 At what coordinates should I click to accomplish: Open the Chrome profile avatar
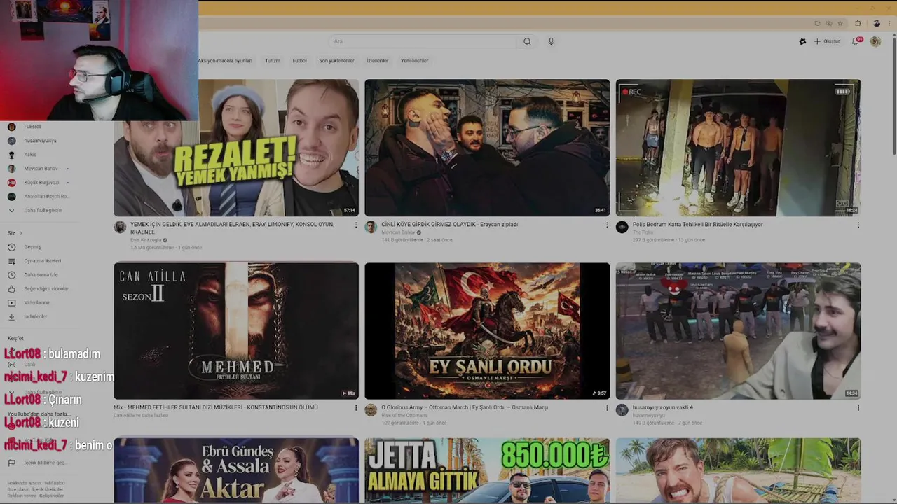pos(877,23)
